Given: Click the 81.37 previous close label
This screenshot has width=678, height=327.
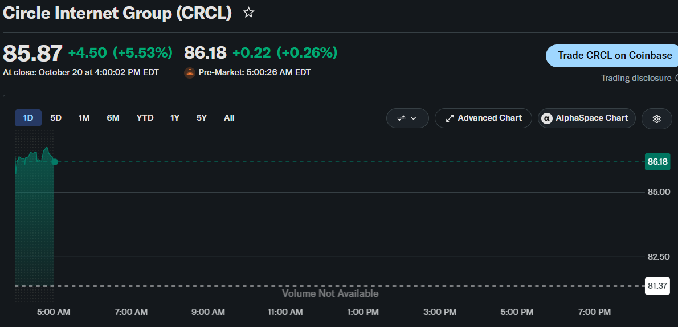Looking at the screenshot, I should click(657, 286).
